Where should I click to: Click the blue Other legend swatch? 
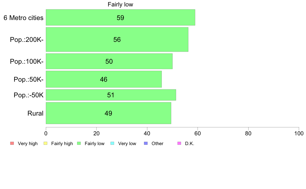click(146, 143)
